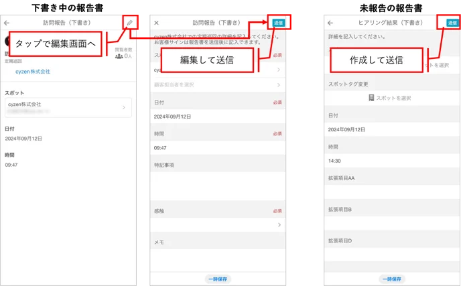The width and height of the screenshot is (461, 286).
Task: Tap the building icon beside スポットを選択
Action: pos(371,98)
